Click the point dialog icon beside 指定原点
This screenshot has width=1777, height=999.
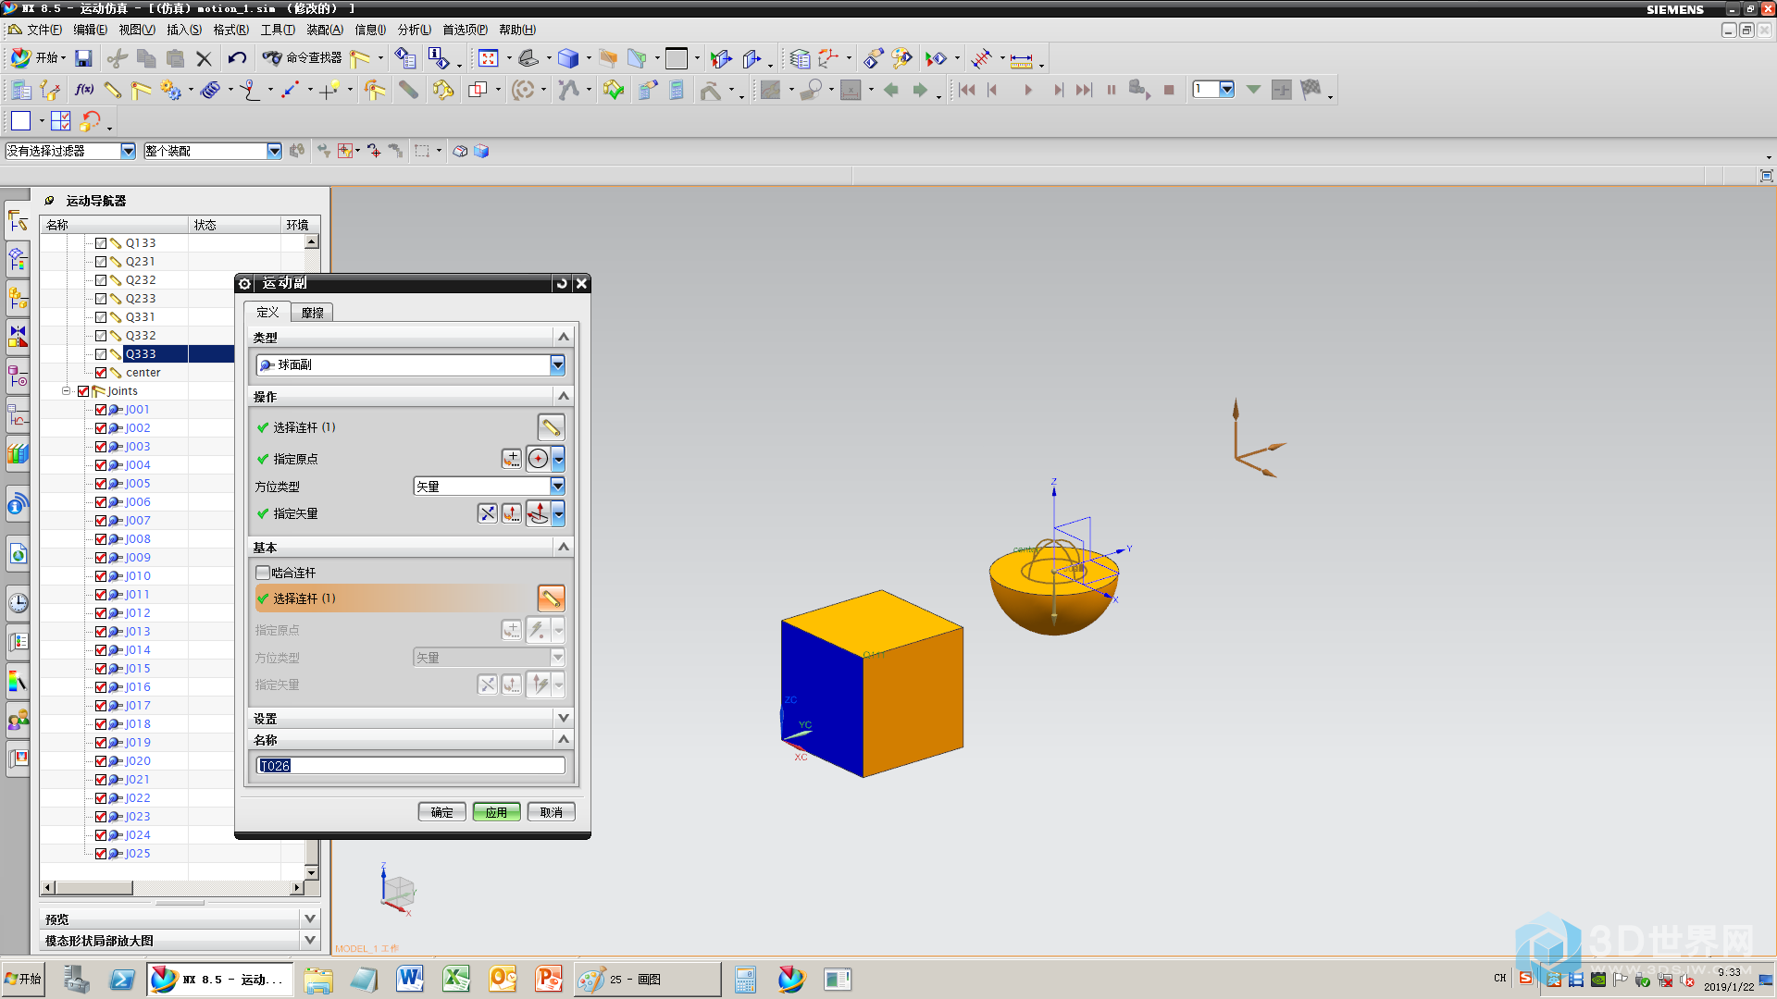511,459
